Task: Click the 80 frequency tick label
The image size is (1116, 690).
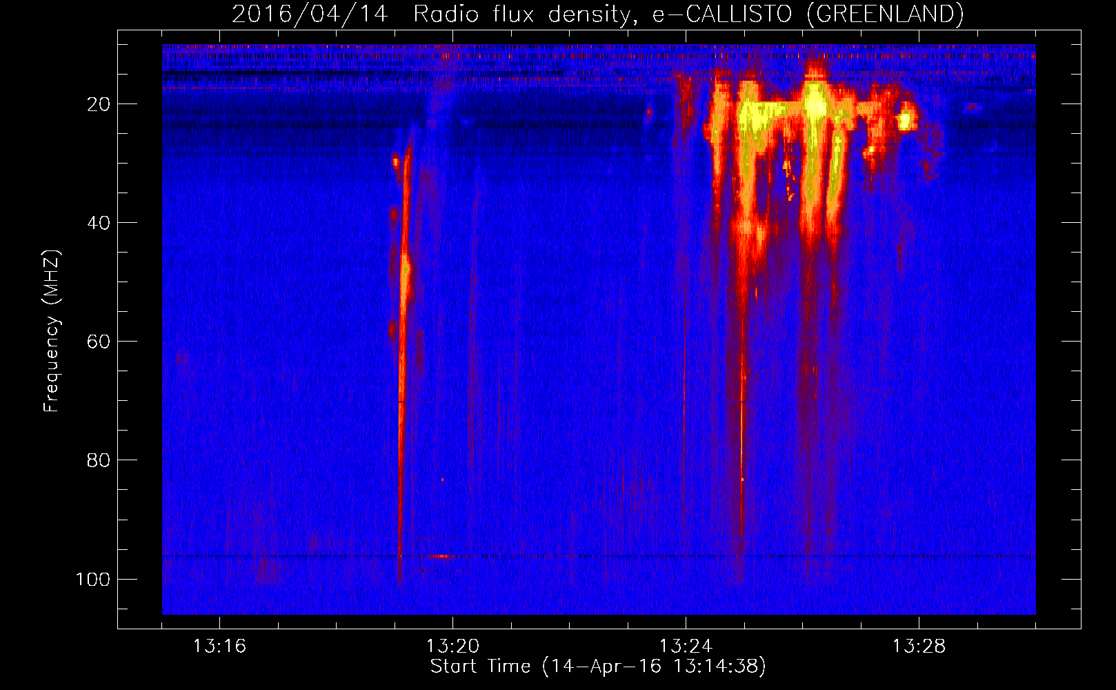Action: (99, 460)
